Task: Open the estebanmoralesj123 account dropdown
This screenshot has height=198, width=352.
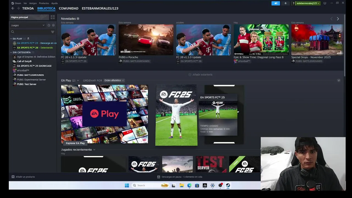Action: (x=307, y=3)
